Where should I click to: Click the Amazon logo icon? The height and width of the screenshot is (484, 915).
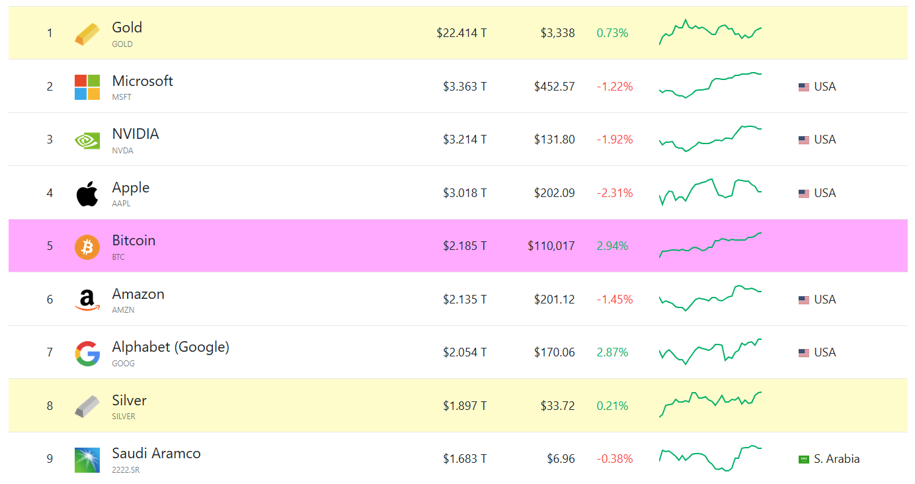coord(87,300)
